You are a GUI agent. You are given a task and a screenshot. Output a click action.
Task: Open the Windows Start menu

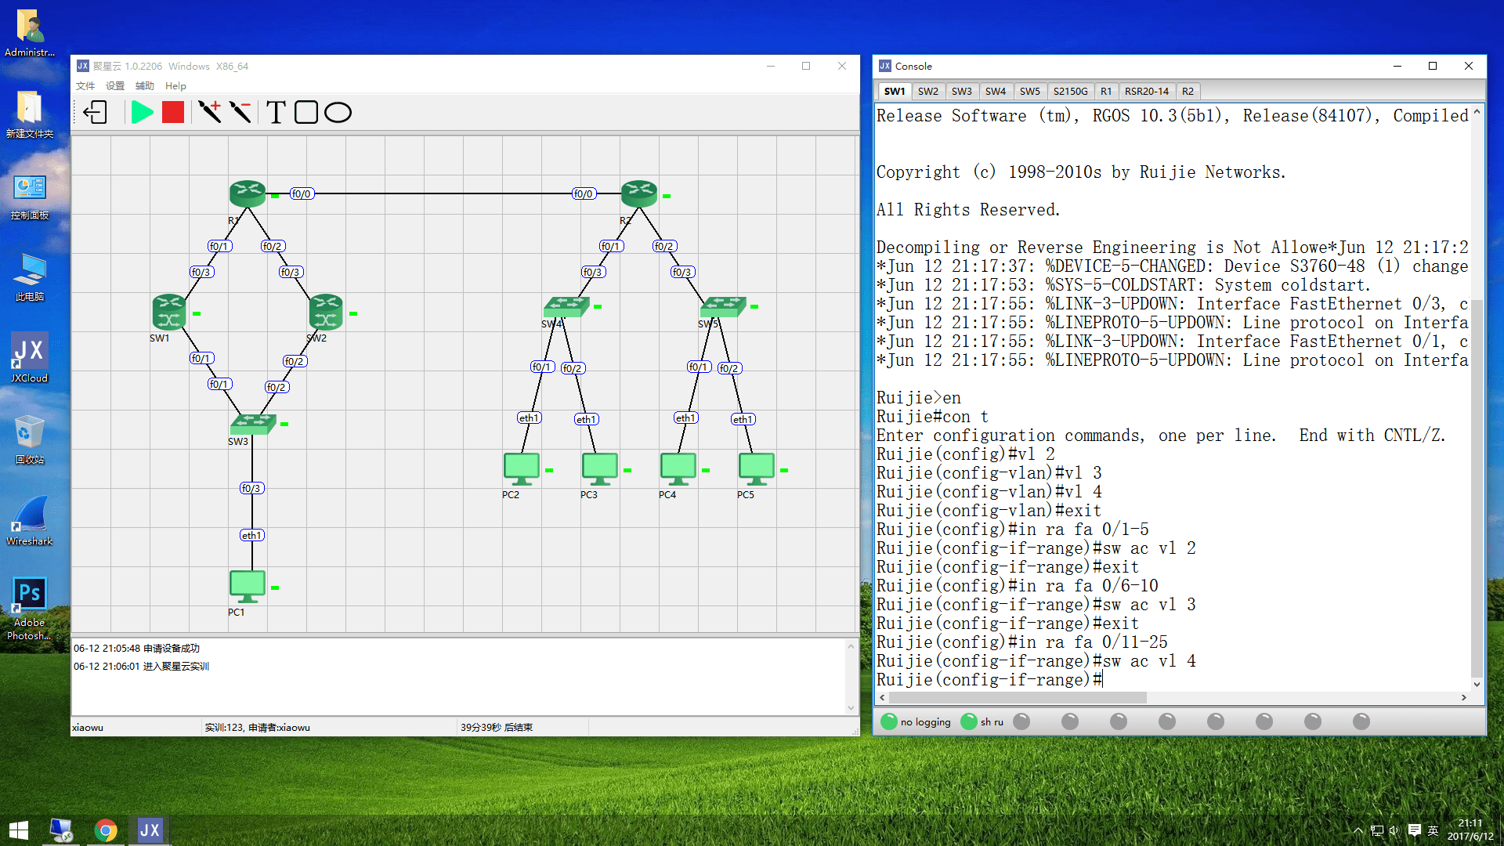pos(19,830)
